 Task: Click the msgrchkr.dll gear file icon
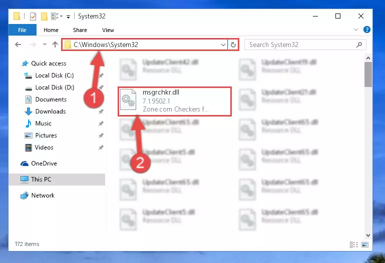coord(128,99)
